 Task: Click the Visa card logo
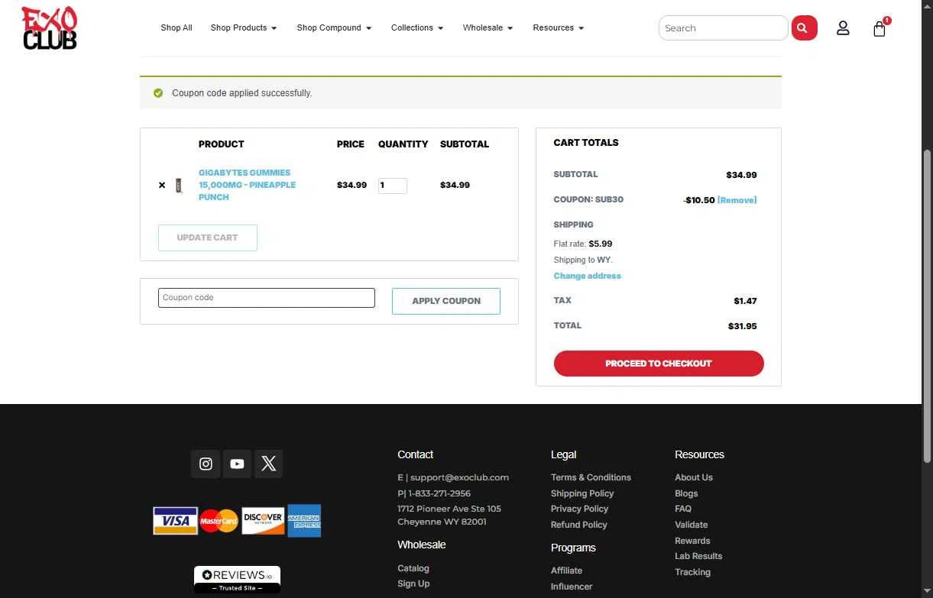[175, 521]
